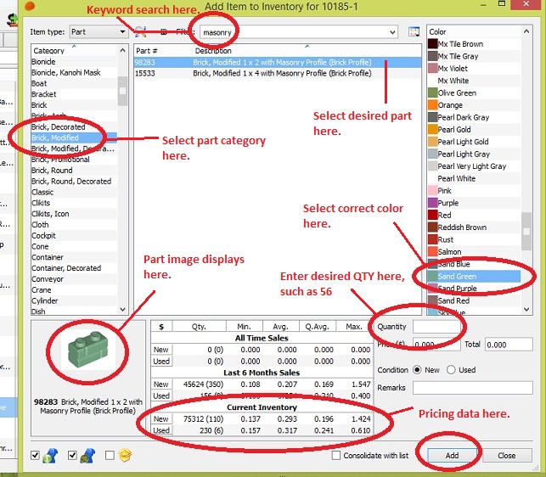The height and width of the screenshot is (477, 546).
Task: Select the Pink color entry
Action: pos(474,191)
